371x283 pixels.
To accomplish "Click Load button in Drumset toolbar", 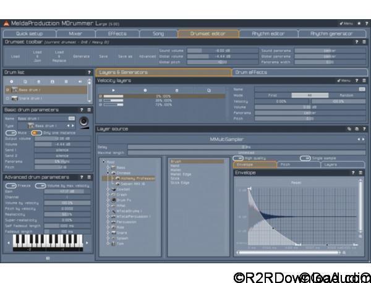I will [15, 56].
